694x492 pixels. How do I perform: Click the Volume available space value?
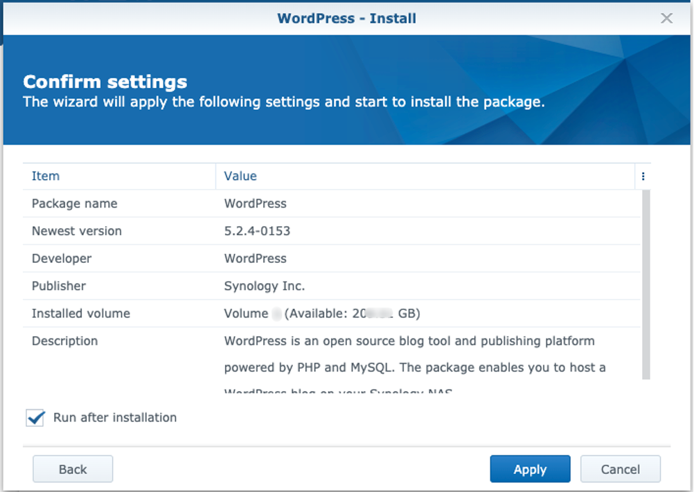tap(322, 313)
